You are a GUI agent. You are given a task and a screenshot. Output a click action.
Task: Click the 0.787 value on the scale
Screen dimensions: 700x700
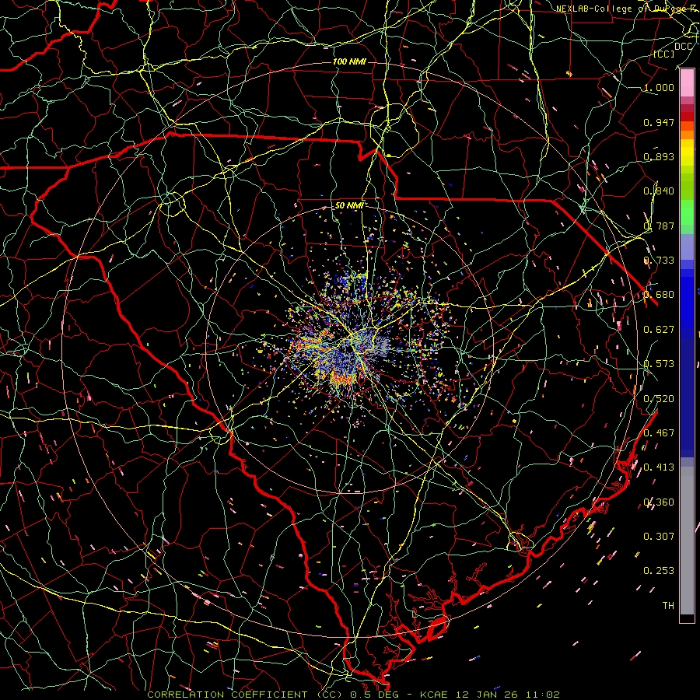659,226
